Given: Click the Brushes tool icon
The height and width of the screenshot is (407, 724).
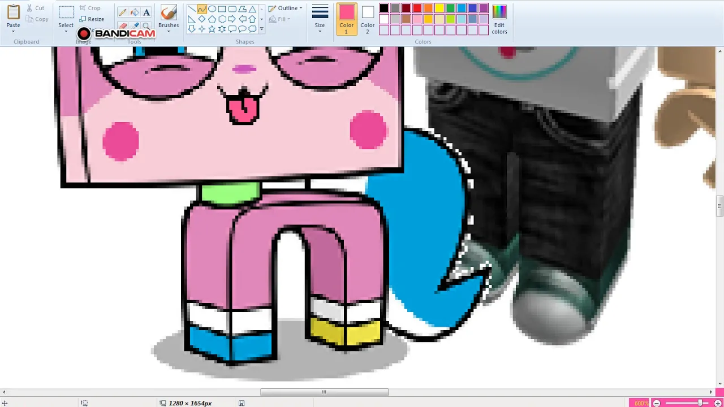Looking at the screenshot, I should pyautogui.click(x=168, y=12).
